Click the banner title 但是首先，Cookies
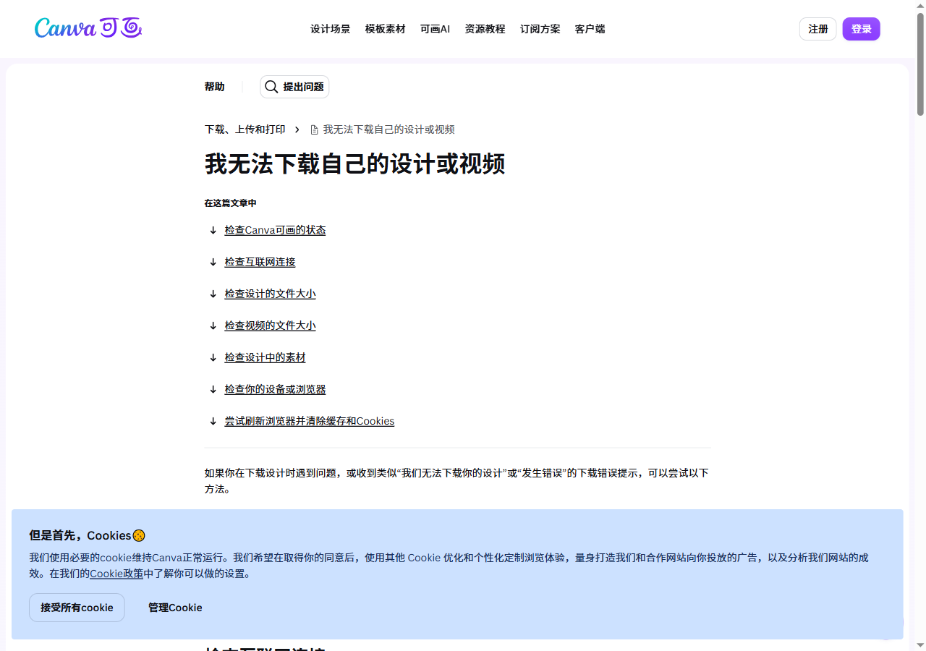 click(87, 535)
